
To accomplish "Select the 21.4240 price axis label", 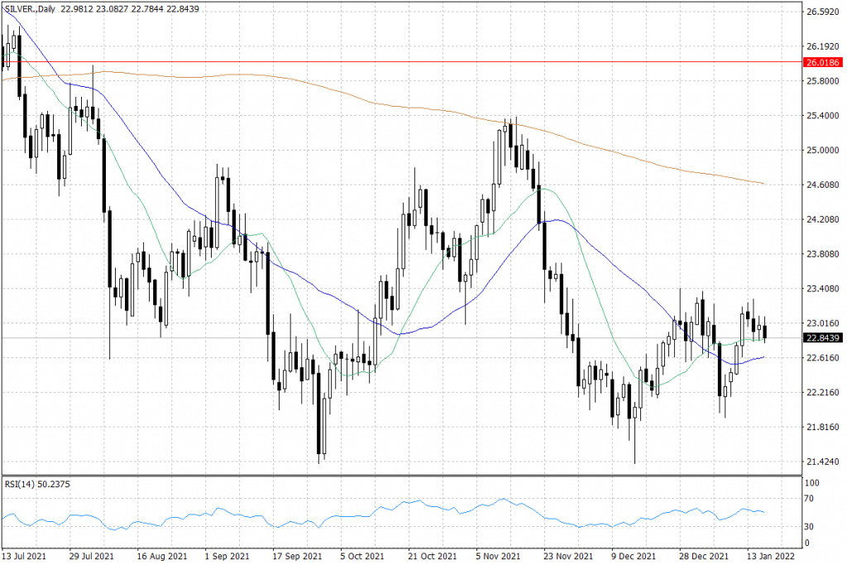I will (822, 462).
